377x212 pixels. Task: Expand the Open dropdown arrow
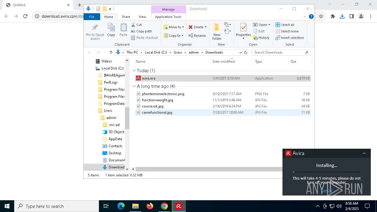(x=269, y=25)
